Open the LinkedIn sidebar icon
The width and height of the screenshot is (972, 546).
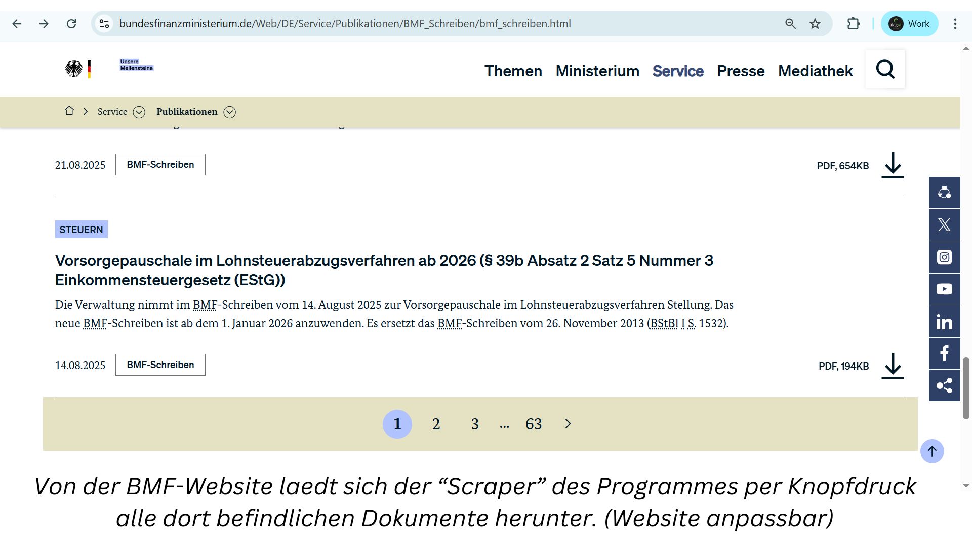[944, 322]
